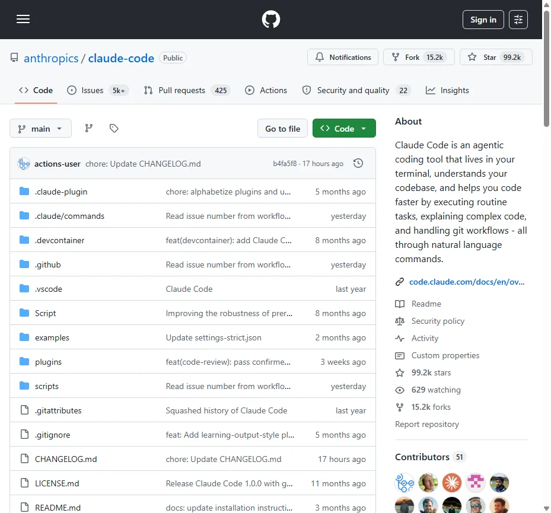Open the Insights tab
Image resolution: width=551 pixels, height=513 pixels.
click(x=447, y=90)
